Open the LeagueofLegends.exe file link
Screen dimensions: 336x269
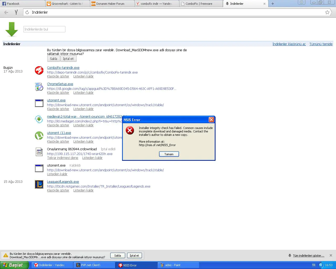click(x=63, y=182)
